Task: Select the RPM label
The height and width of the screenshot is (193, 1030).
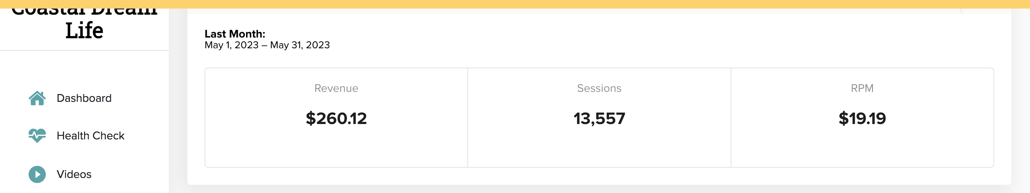Action: pos(862,88)
